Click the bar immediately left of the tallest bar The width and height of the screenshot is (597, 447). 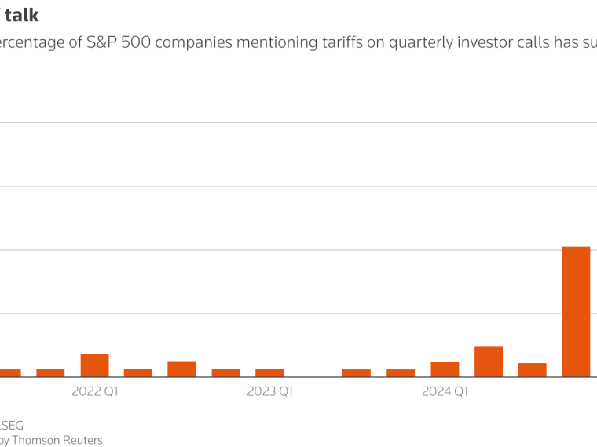point(532,370)
